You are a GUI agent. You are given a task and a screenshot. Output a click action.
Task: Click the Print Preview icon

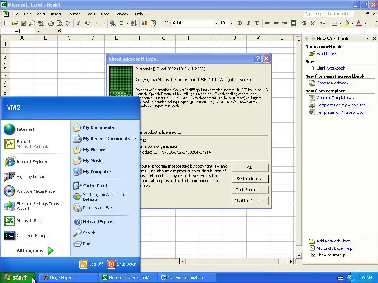coord(59,23)
